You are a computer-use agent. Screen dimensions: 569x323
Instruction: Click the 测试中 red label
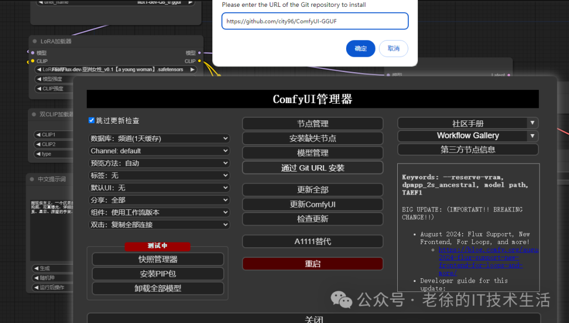(158, 246)
